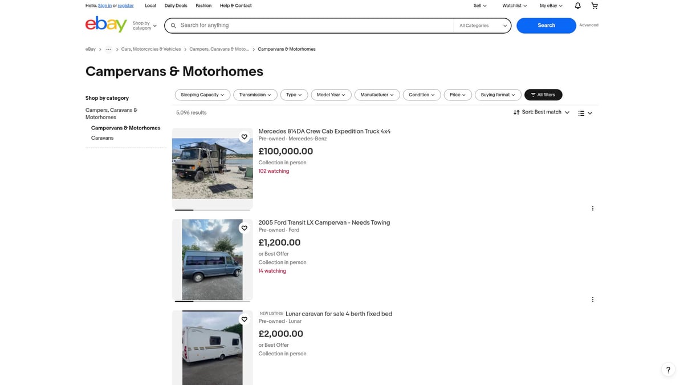Screen dimensions: 684x385
Task: Open the notifications bell
Action: tap(577, 6)
